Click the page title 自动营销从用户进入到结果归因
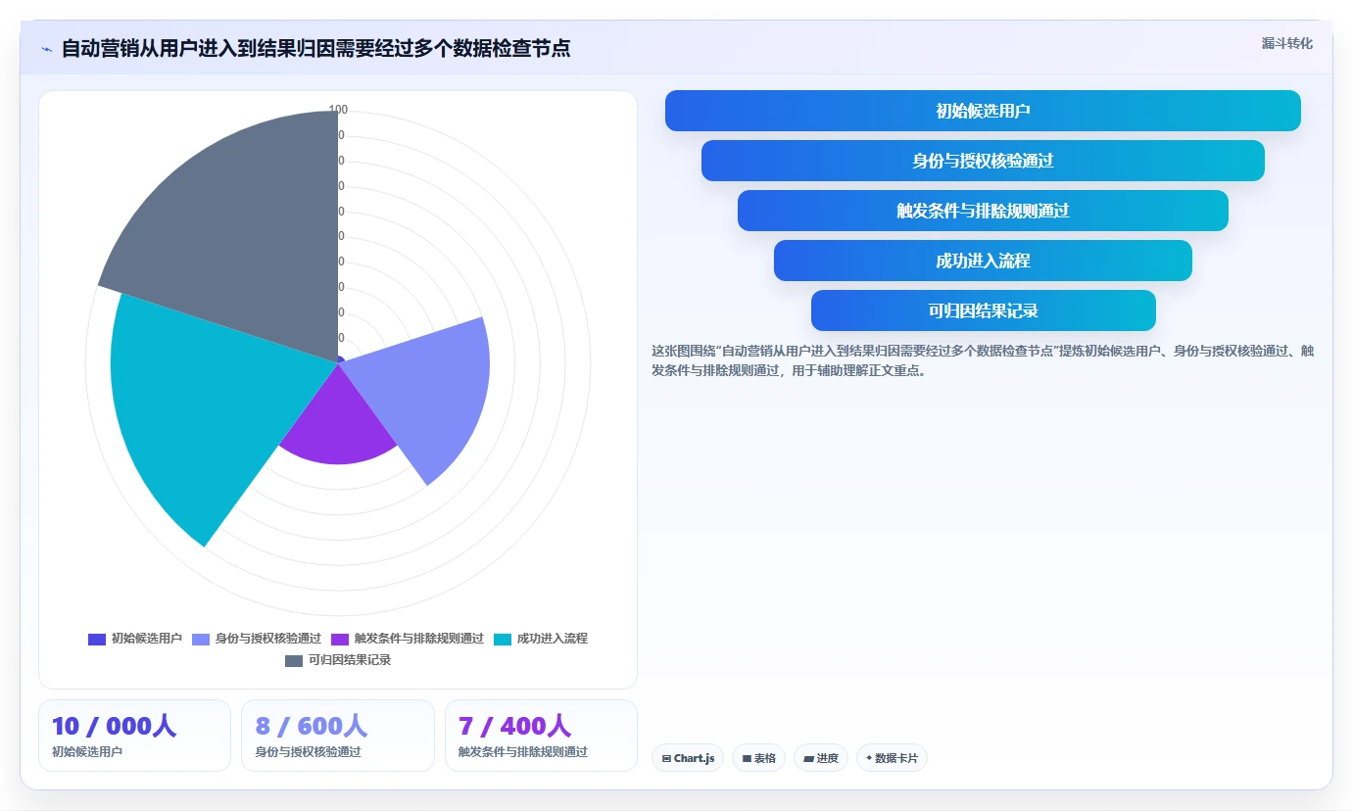 [x=315, y=48]
